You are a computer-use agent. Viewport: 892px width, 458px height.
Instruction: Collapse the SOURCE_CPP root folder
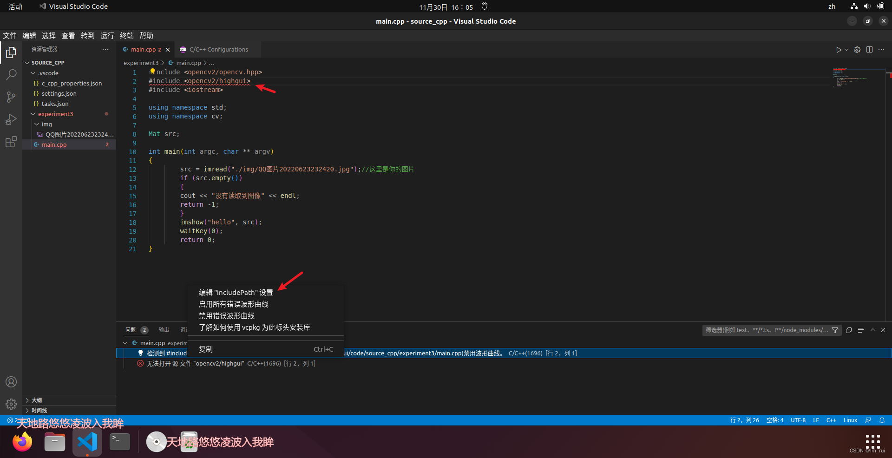[x=69, y=63]
